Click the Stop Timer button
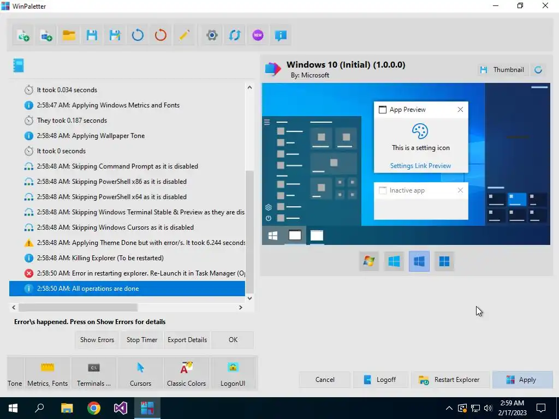 pyautogui.click(x=141, y=340)
